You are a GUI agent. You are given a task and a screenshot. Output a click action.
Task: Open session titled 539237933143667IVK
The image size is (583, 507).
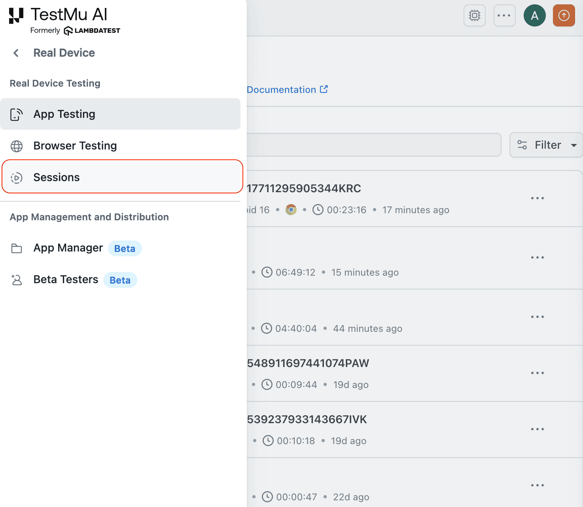(307, 420)
